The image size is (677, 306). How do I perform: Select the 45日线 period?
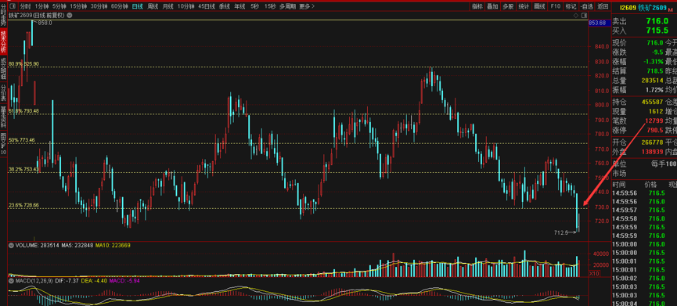207,6
